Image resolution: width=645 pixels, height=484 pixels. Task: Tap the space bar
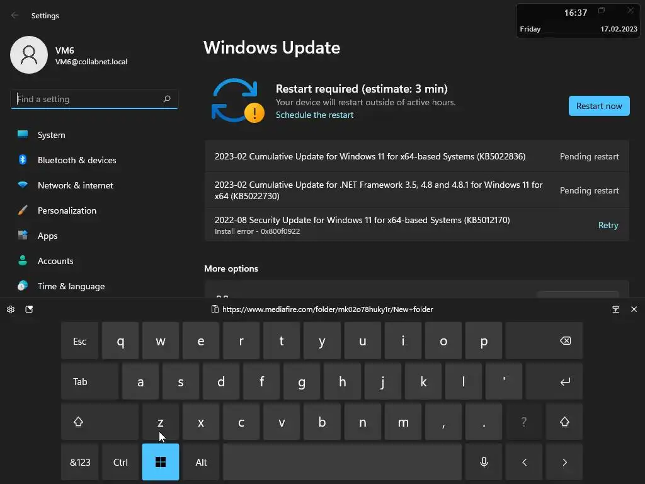pos(342,462)
